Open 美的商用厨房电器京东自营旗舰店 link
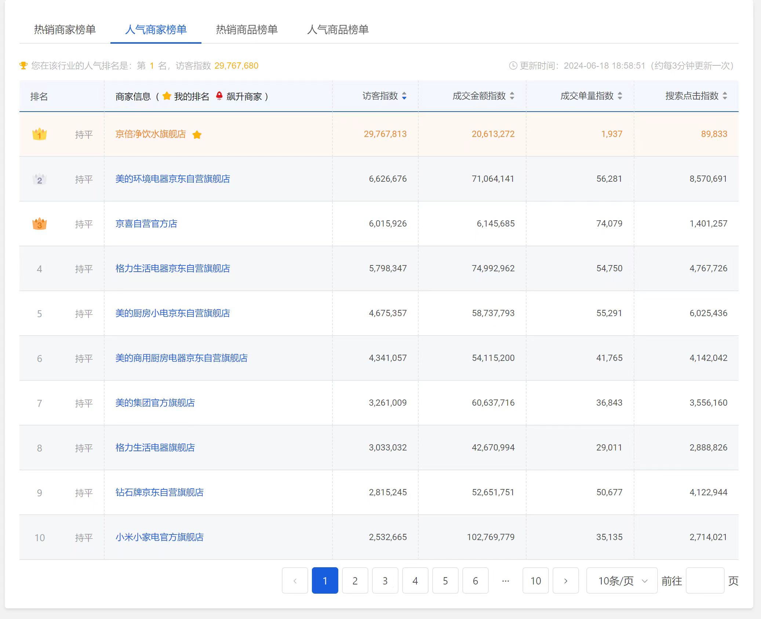The image size is (761, 619). pos(182,358)
